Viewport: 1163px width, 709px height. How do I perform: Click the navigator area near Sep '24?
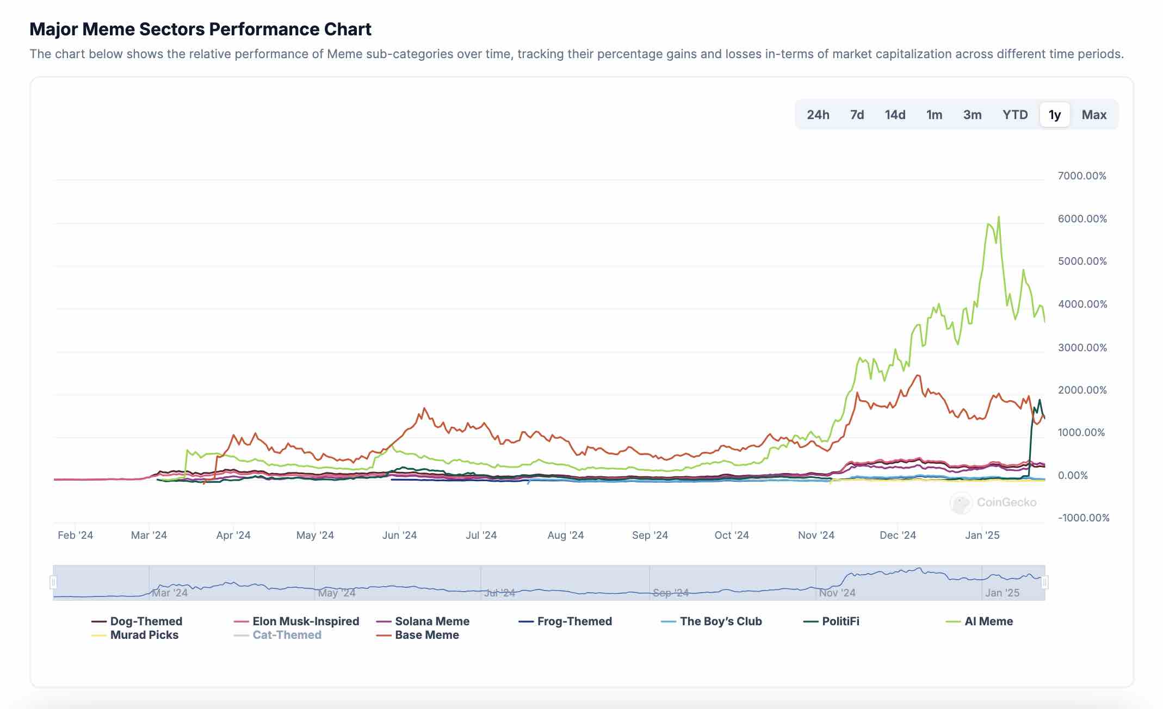tap(671, 592)
